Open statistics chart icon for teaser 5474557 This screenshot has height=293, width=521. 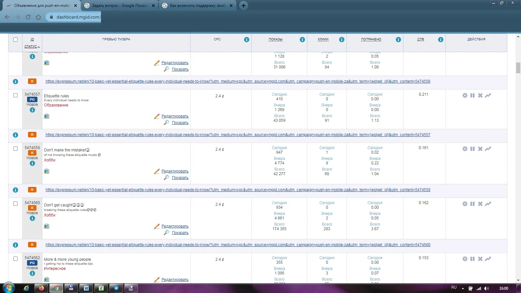pyautogui.click(x=488, y=95)
